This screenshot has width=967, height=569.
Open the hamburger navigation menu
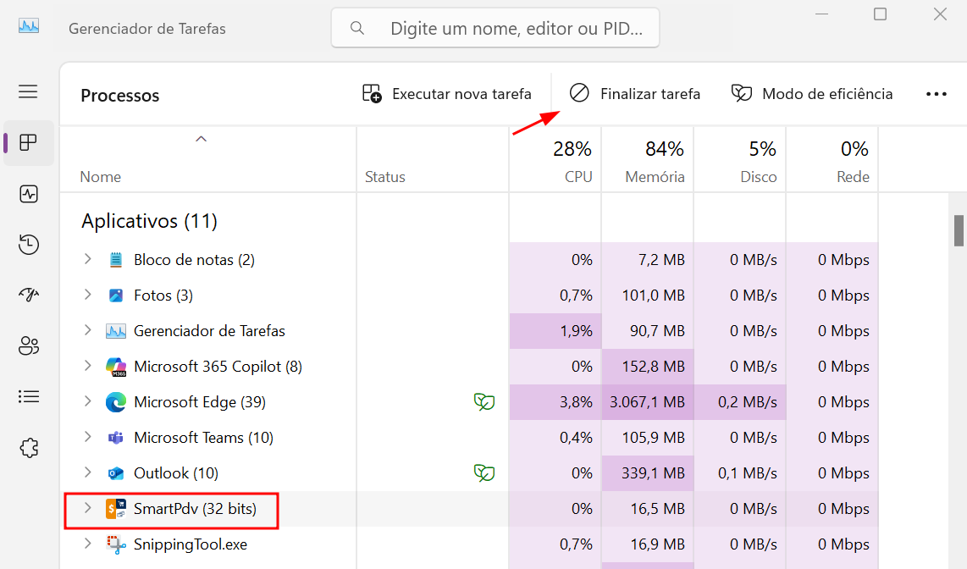[x=28, y=91]
